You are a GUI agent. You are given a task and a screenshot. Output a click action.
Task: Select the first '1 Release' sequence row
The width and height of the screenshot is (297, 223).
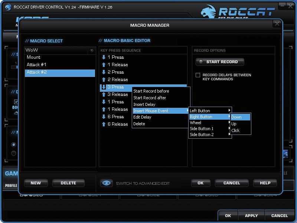click(143, 65)
